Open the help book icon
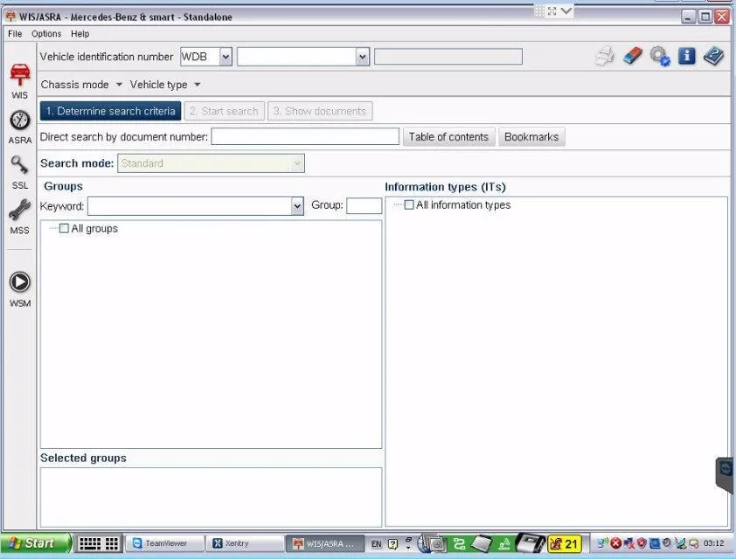736x559 pixels. [713, 56]
